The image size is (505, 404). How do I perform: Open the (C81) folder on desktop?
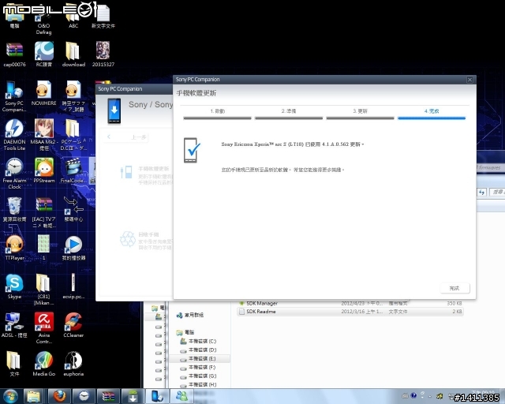[43, 289]
